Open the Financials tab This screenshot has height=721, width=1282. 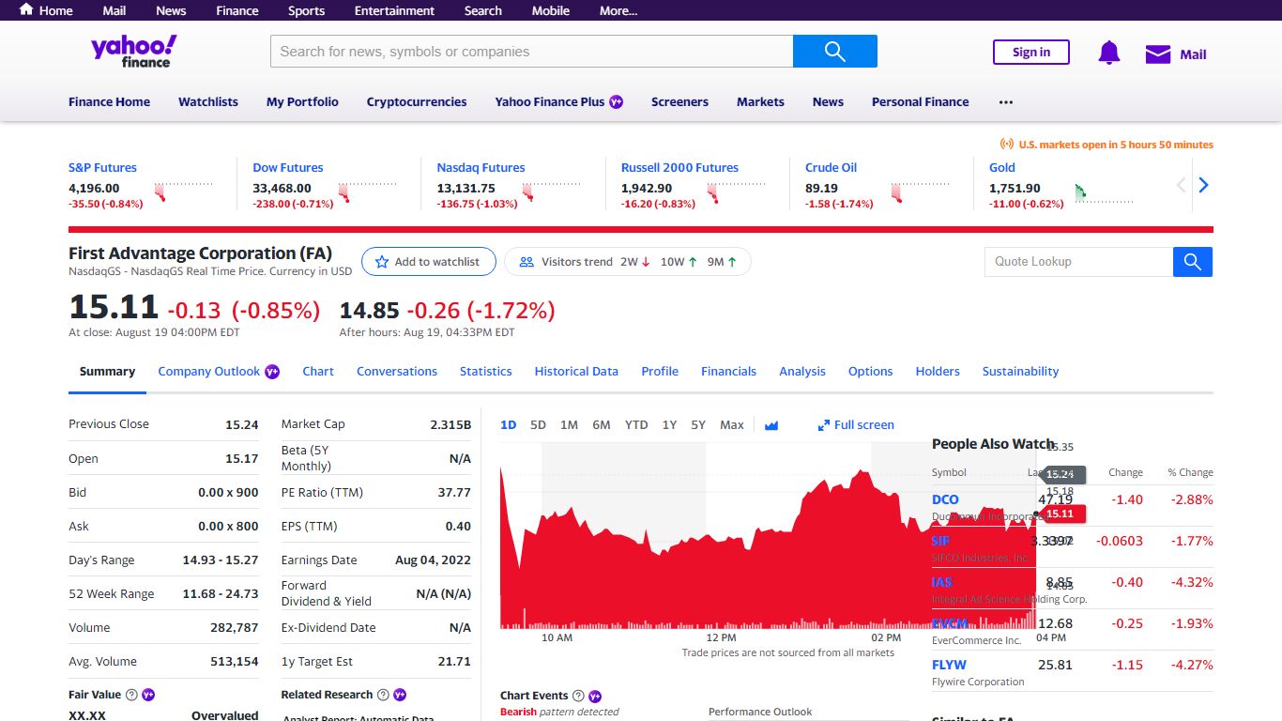[x=728, y=372]
